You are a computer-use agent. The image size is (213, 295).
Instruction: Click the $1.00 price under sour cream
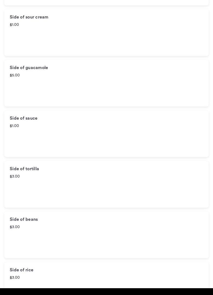pos(14,25)
